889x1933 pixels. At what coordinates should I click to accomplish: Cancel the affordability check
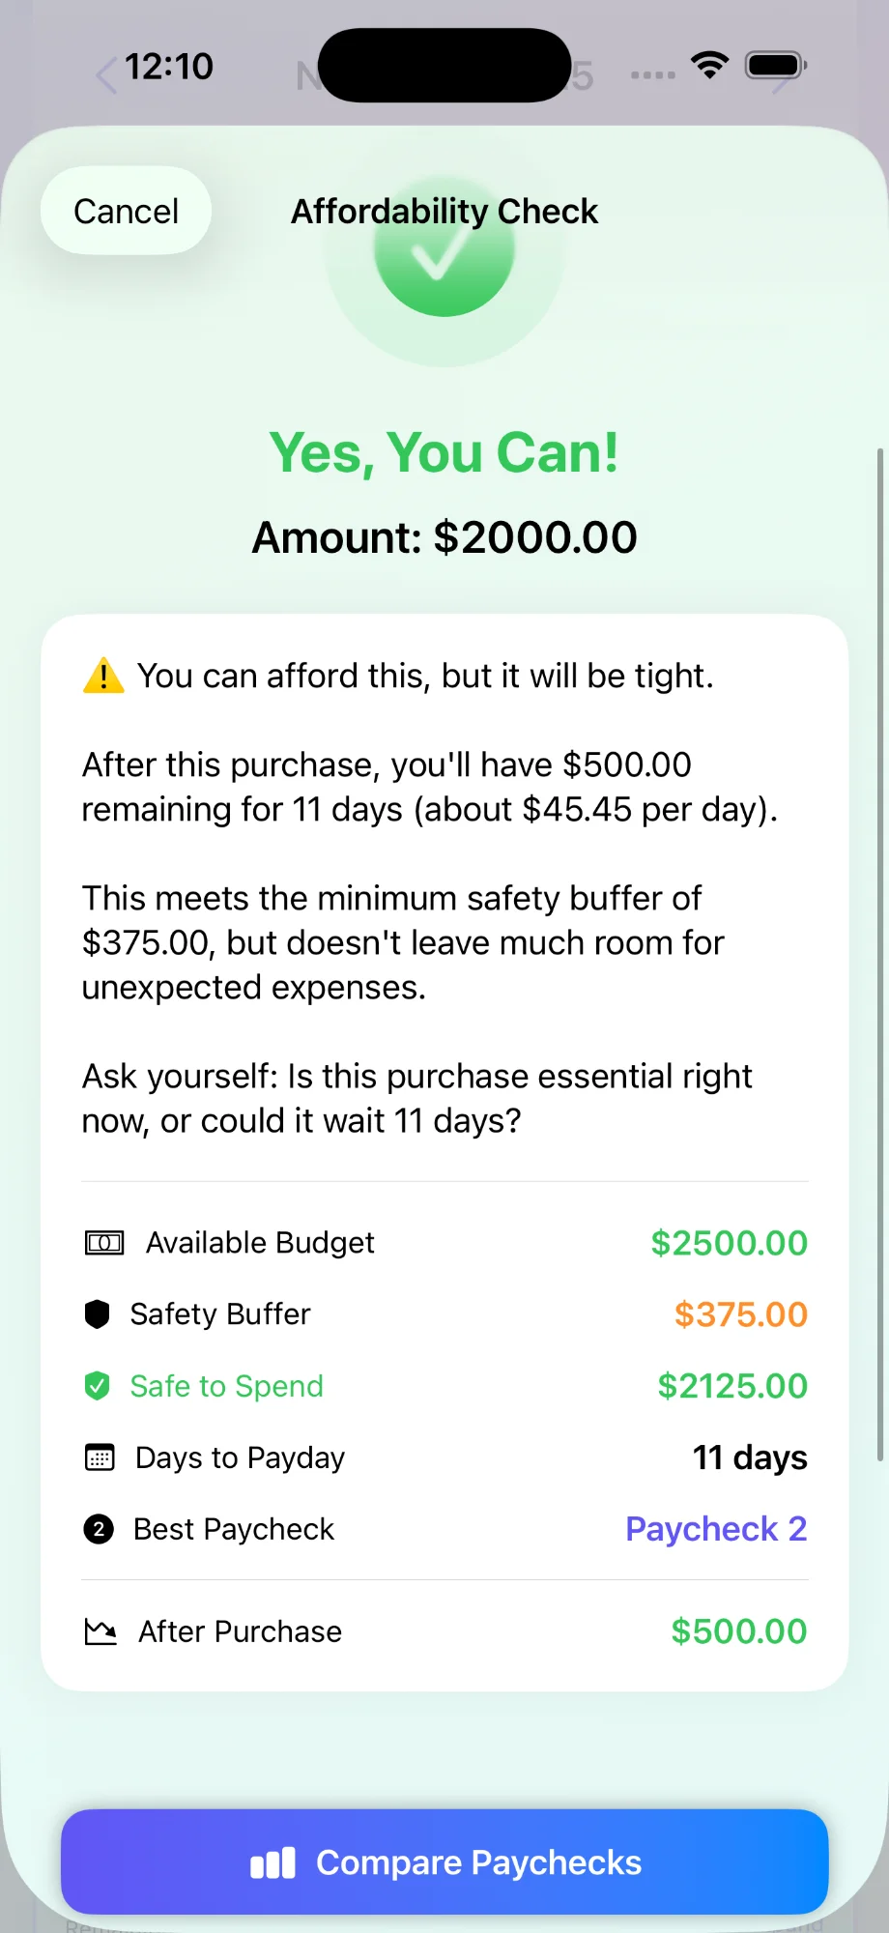pyautogui.click(x=126, y=211)
